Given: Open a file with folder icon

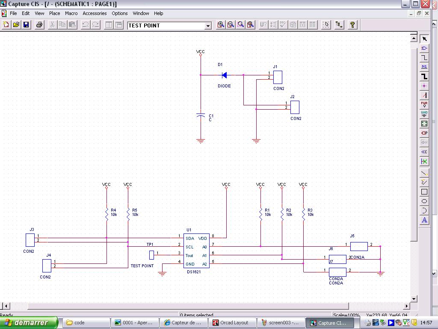Looking at the screenshot, I should (x=16, y=25).
